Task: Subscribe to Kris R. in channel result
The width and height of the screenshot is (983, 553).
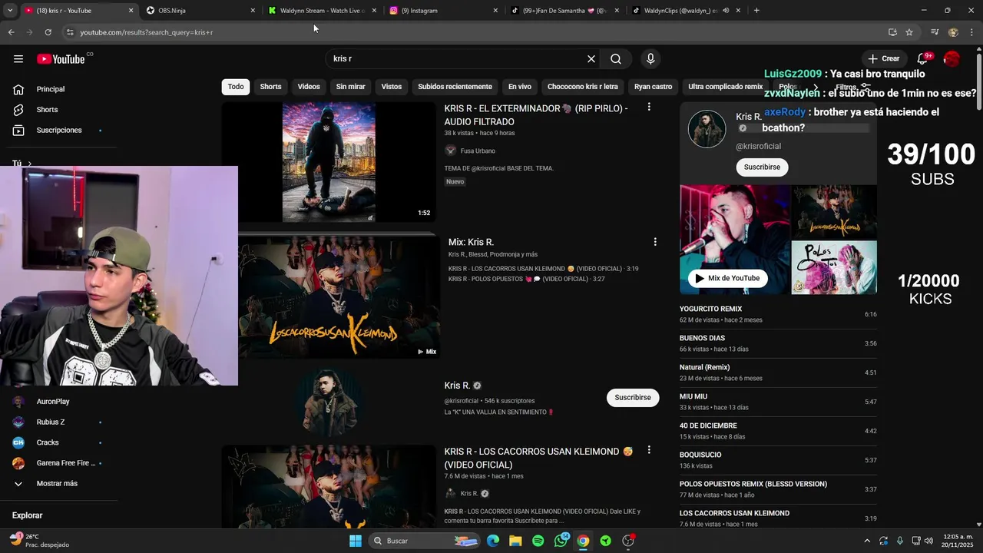Action: (x=633, y=398)
